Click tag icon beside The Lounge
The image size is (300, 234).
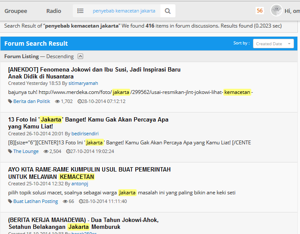pyautogui.click(x=10, y=151)
